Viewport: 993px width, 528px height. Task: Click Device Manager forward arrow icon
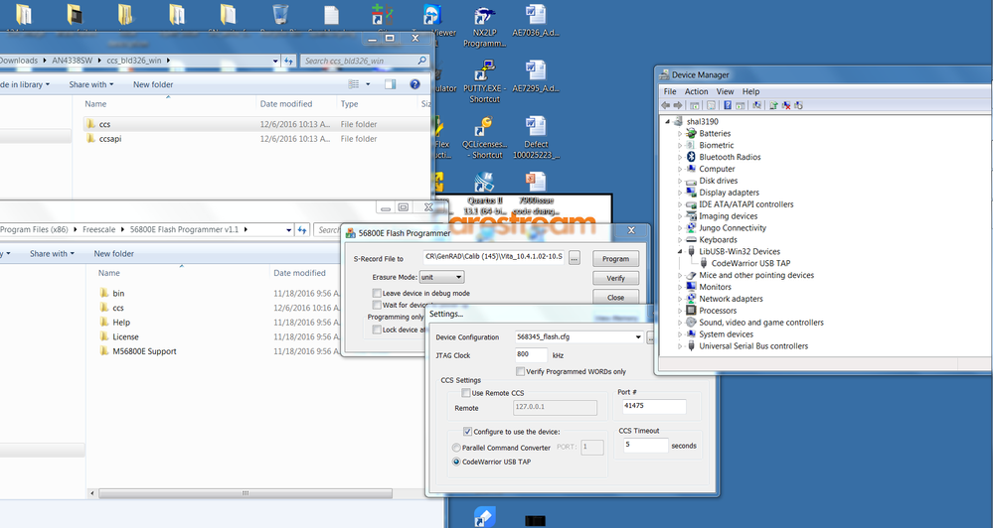coord(678,105)
